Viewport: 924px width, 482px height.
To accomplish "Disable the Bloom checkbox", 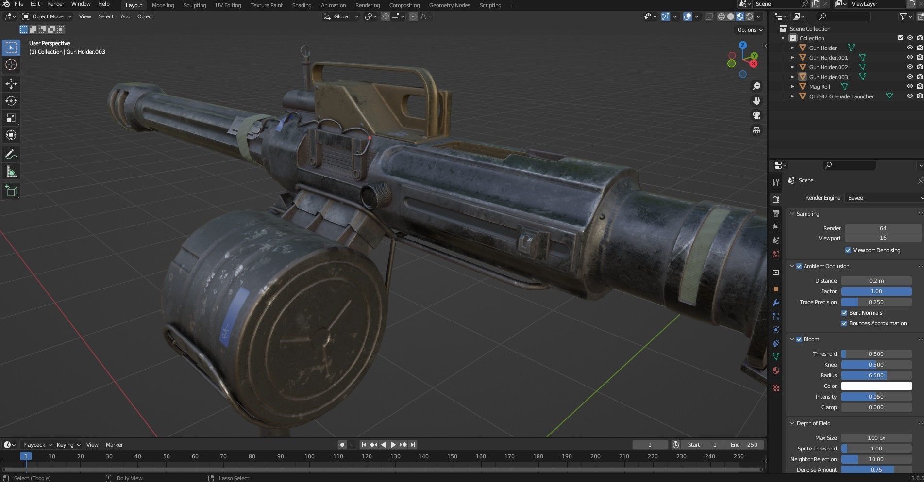I will click(799, 339).
